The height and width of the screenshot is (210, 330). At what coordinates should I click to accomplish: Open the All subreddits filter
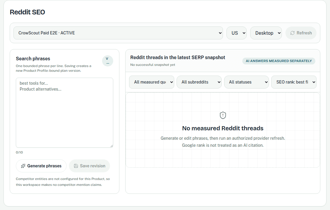click(199, 82)
